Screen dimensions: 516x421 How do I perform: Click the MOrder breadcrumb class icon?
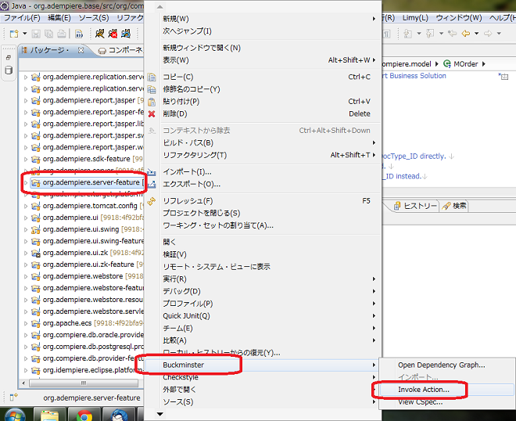coord(447,64)
